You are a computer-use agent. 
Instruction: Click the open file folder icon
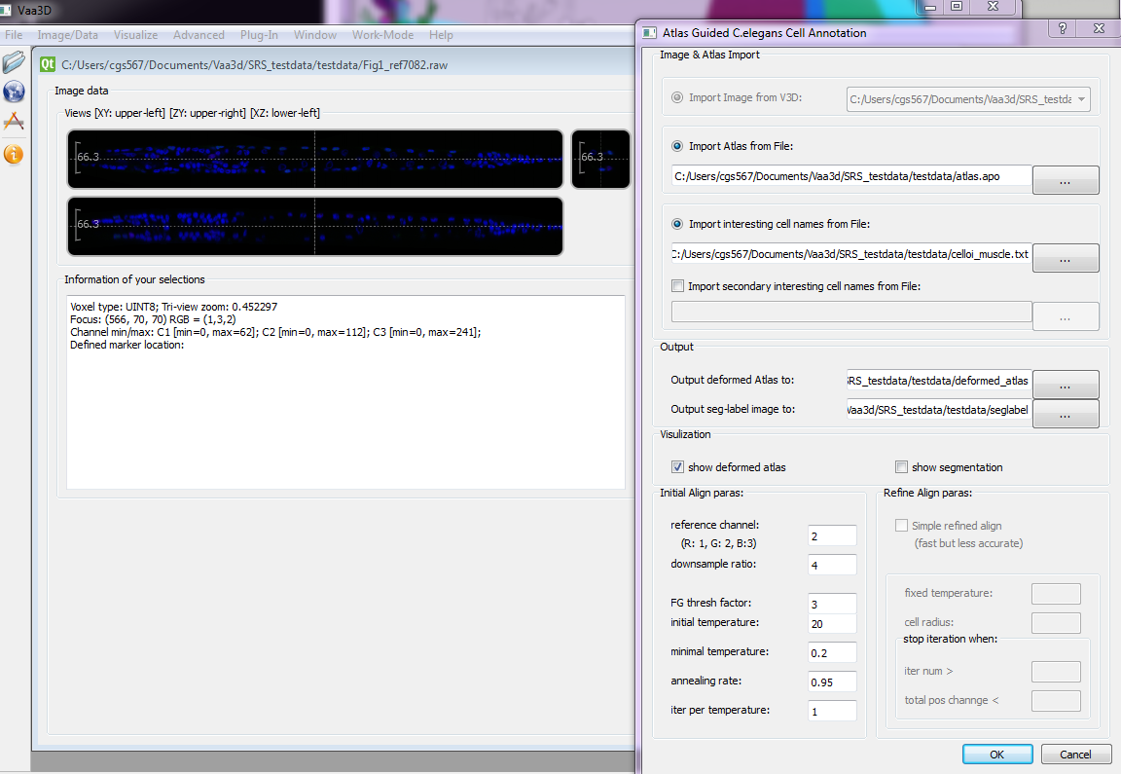(x=14, y=62)
